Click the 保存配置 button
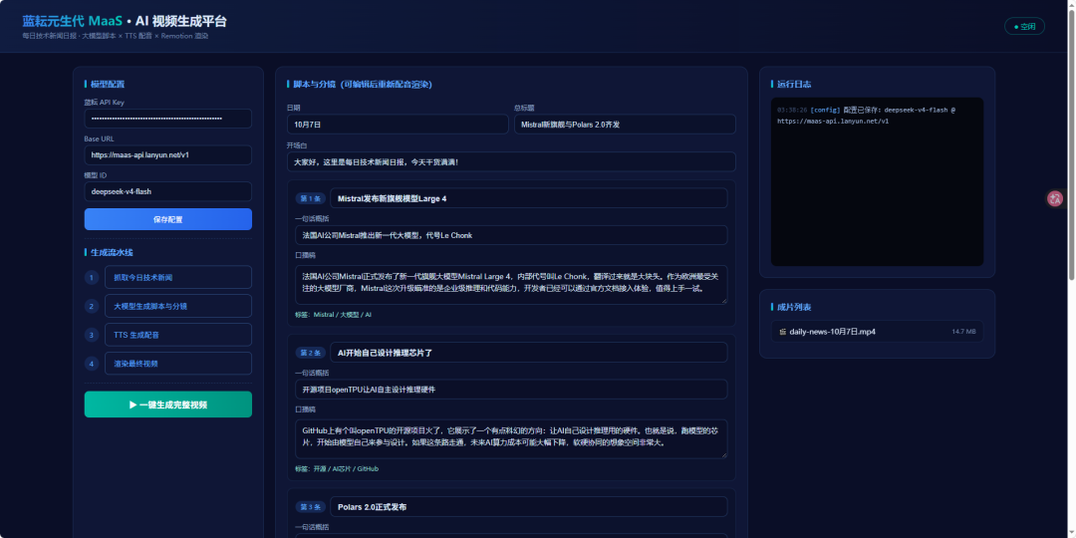Viewport: 1076px width, 538px height. click(168, 219)
